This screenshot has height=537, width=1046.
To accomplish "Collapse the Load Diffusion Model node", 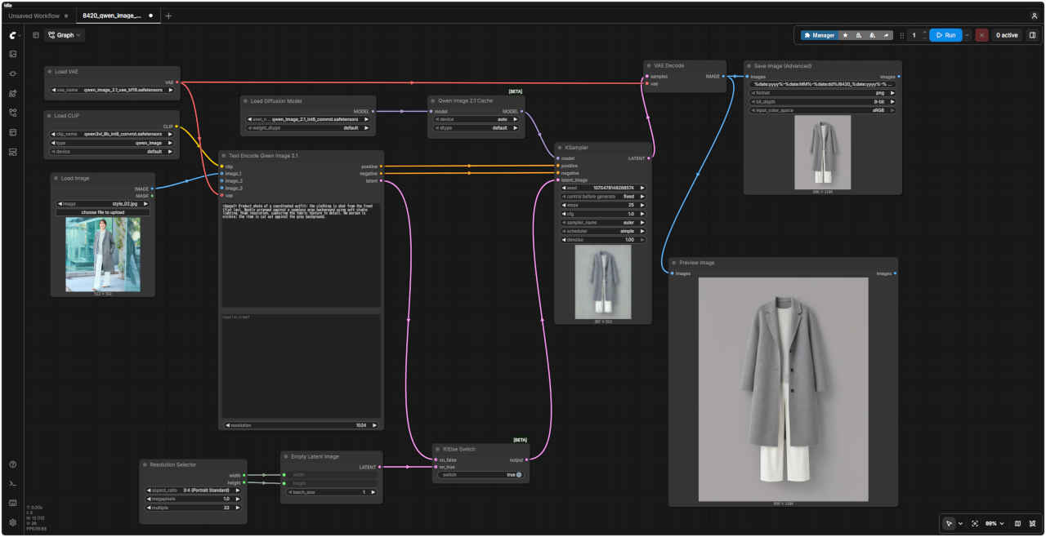I will (246, 101).
